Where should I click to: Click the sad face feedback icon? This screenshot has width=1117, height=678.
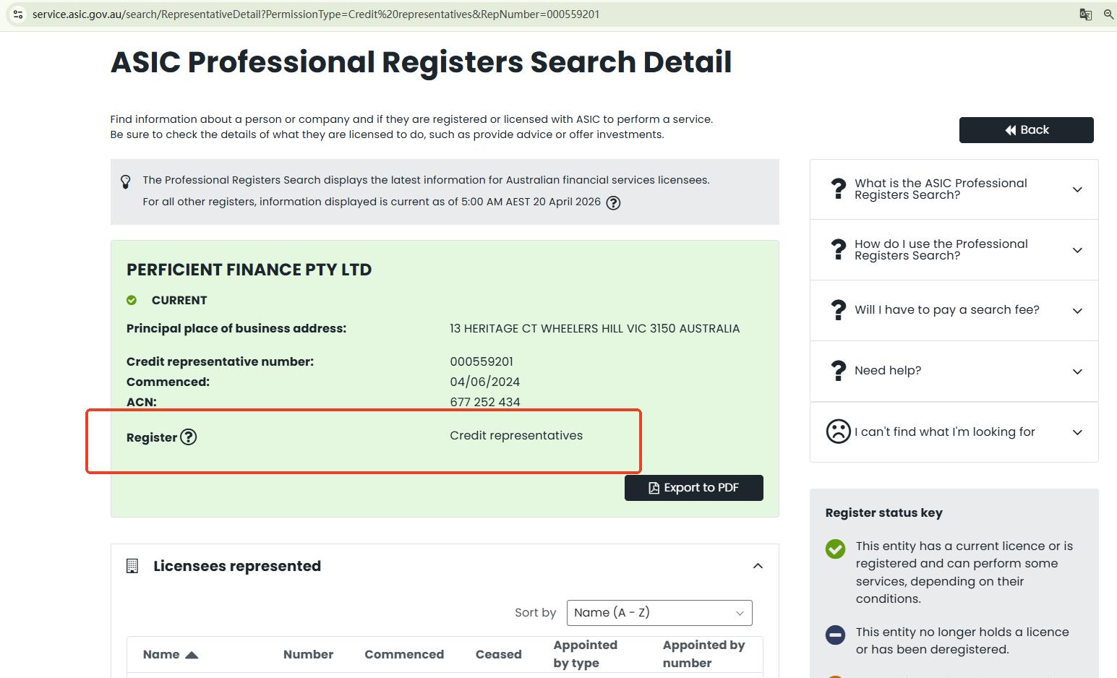point(838,432)
